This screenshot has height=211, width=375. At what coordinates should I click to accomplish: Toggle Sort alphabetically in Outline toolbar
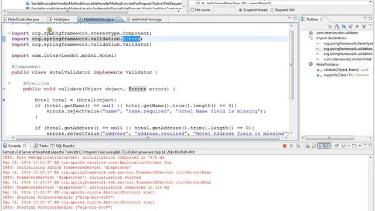coord(337,26)
